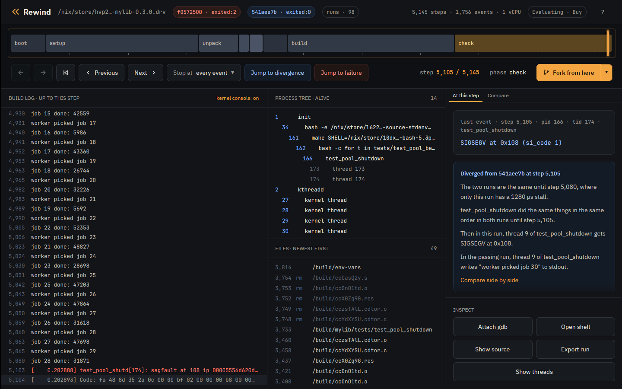
Task: Select the build phase in the timeline
Action: tap(371, 43)
